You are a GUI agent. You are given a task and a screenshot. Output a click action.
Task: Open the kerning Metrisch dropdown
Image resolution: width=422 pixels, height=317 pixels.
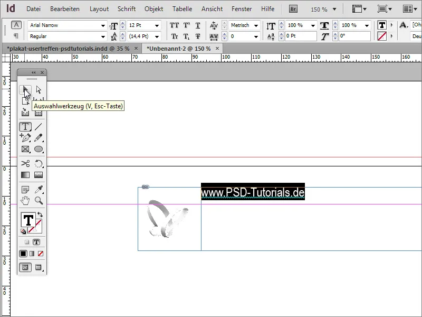[x=256, y=25]
